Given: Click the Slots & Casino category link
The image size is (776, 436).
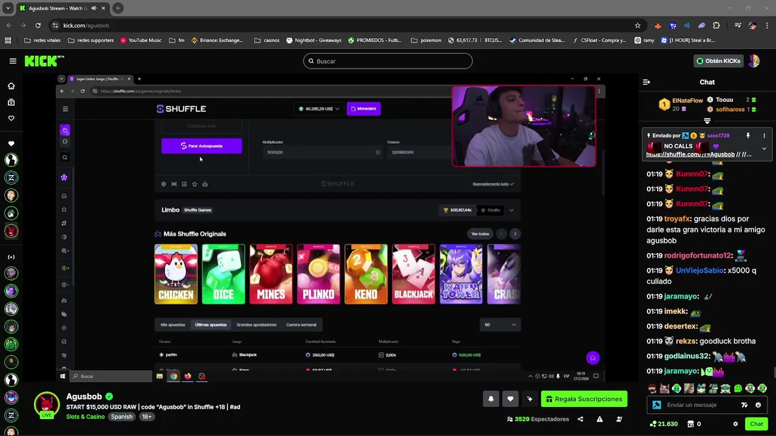Looking at the screenshot, I should (x=85, y=417).
